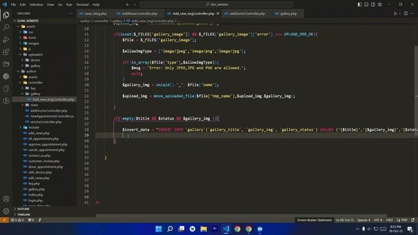This screenshot has width=418, height=235.
Task: Open errors and warnings count in status bar
Action: coord(18,220)
